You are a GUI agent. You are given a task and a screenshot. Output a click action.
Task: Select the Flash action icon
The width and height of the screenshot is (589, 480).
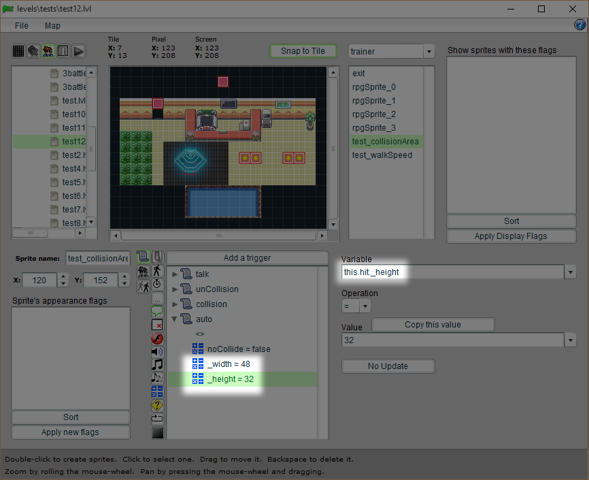[157, 338]
